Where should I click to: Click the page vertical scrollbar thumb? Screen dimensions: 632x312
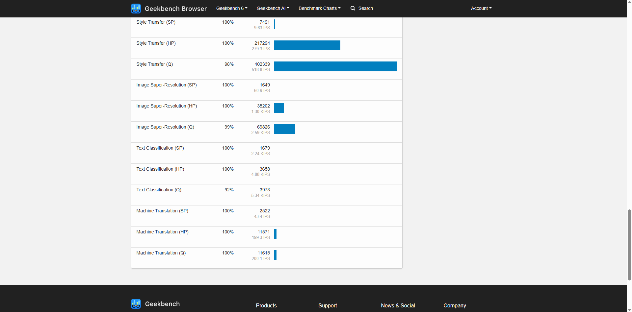[629, 245]
